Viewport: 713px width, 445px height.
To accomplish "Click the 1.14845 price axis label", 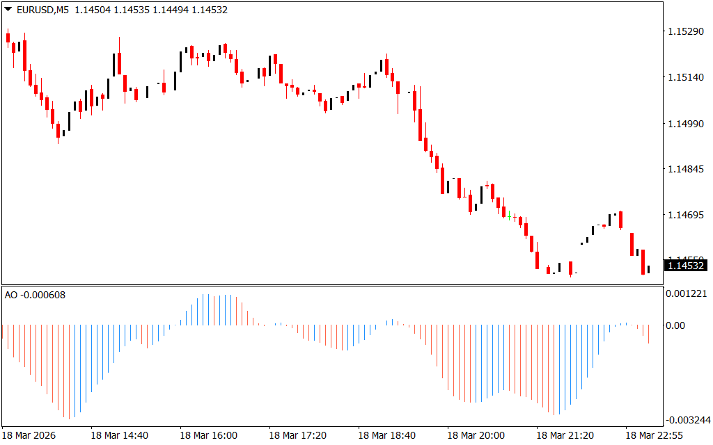I will pos(685,170).
